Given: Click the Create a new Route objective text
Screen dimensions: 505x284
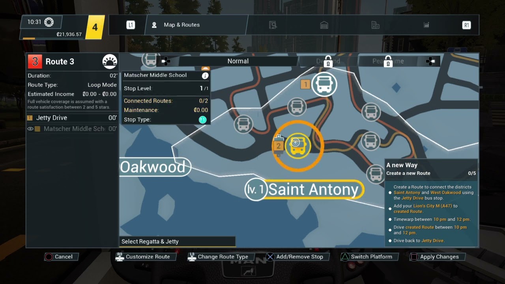Looking at the screenshot, I should pos(408,173).
